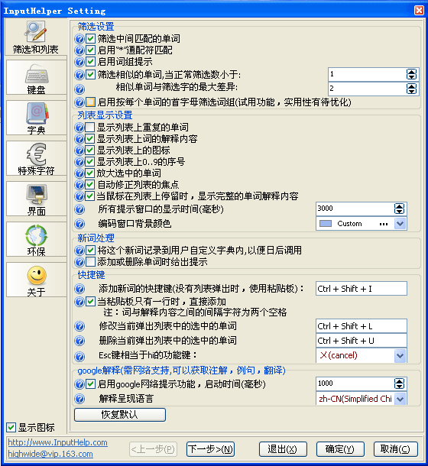
Task: Click the blue Custom color swatch
Action: click(x=326, y=224)
